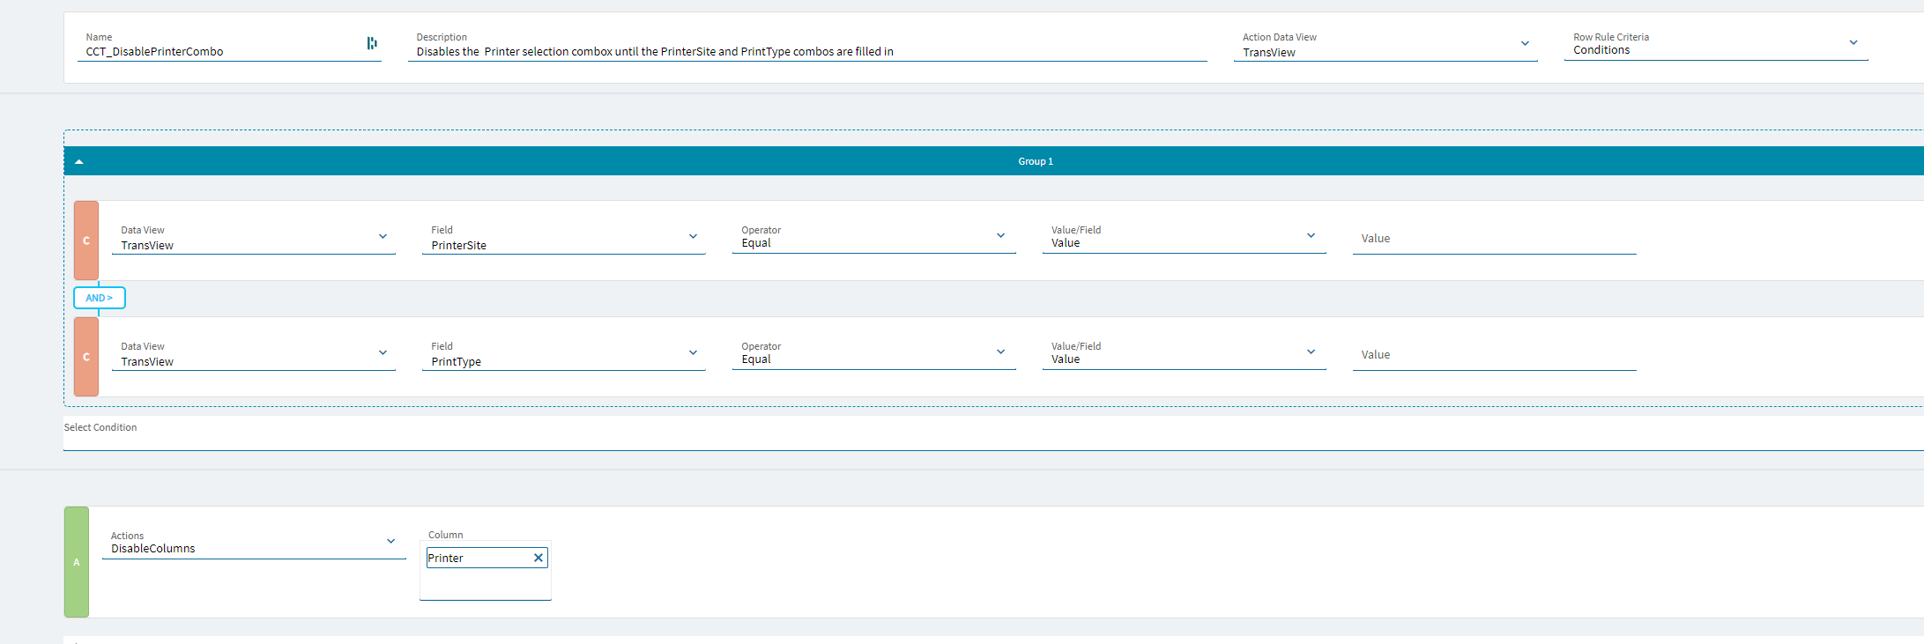
Task: Toggle the AND > operator button
Action: click(100, 298)
